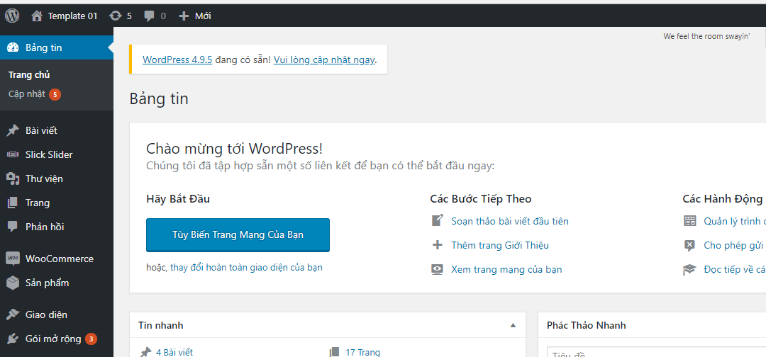Open the WooCommerce menu
The width and height of the screenshot is (766, 357).
[x=57, y=259]
